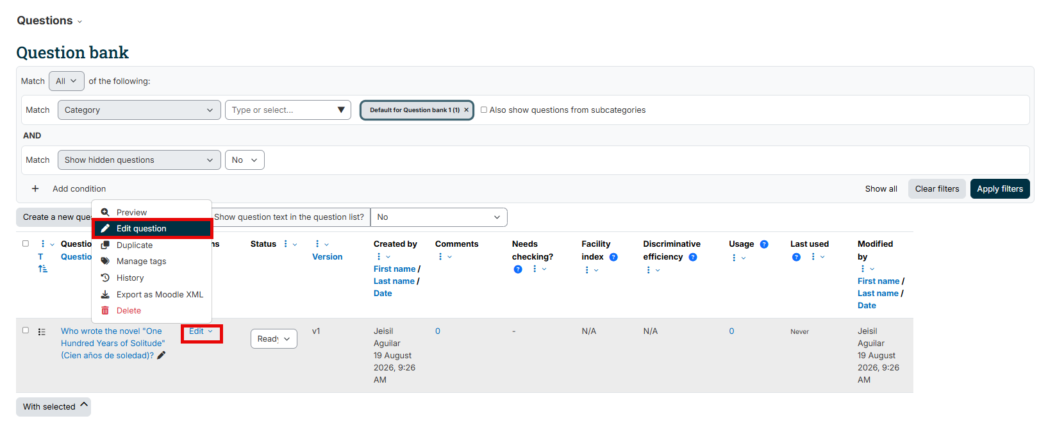Sort Created by Date
Image resolution: width=1048 pixels, height=423 pixels.
pos(383,294)
